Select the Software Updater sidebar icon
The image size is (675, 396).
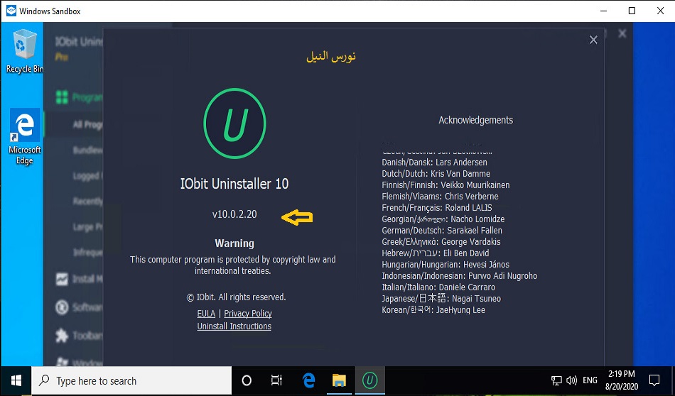(61, 307)
